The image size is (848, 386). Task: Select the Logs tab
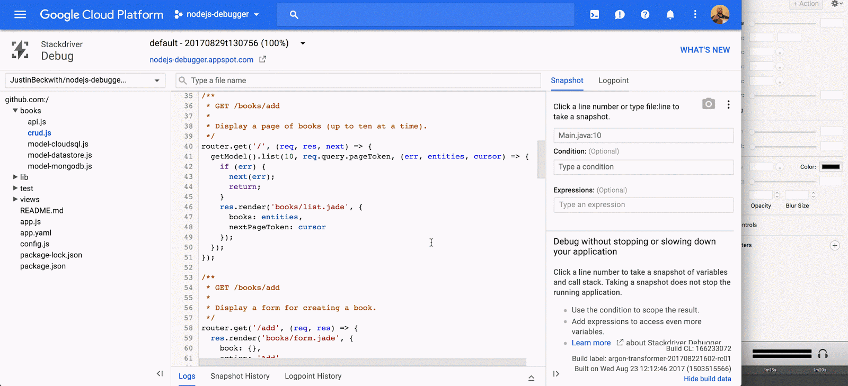(x=187, y=376)
